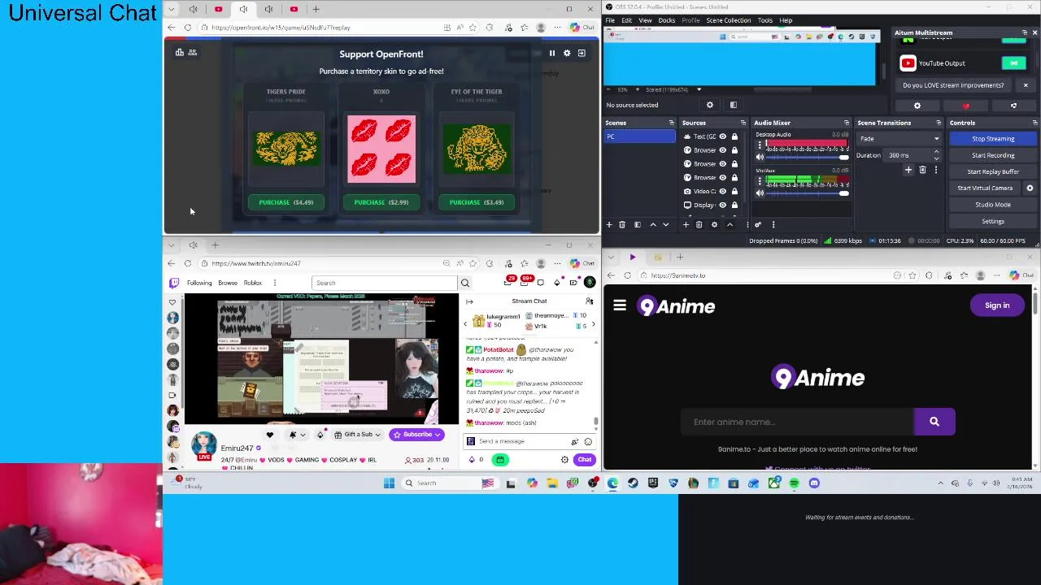Open selected source properties gear
Viewport: 1041px width, 585px height.
714,225
